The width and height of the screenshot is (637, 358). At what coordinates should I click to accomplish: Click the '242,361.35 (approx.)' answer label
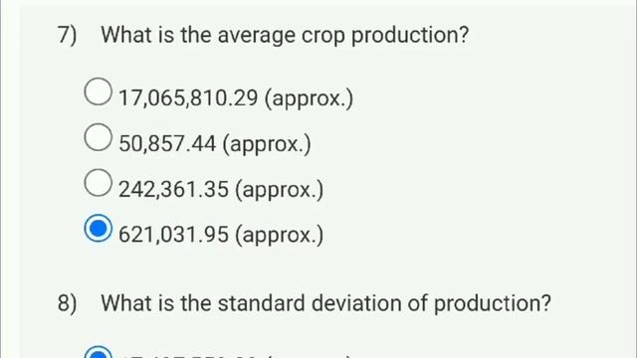click(221, 190)
